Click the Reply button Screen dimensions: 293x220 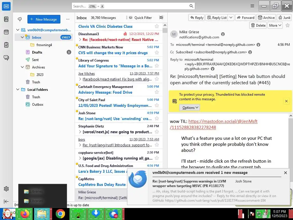[197, 17]
